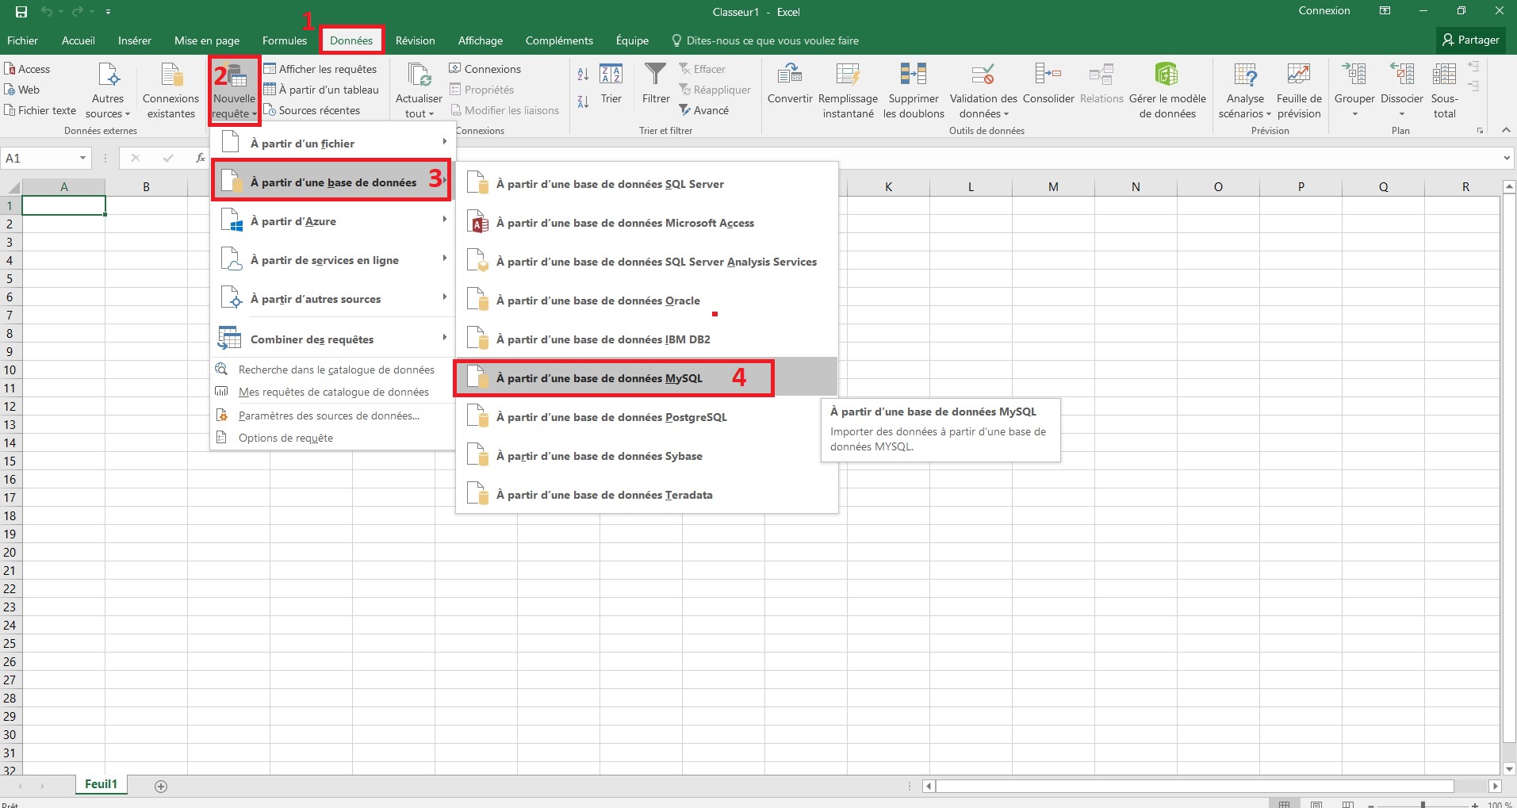Sort descending with Z-A icon
1517x808 pixels.
(583, 101)
